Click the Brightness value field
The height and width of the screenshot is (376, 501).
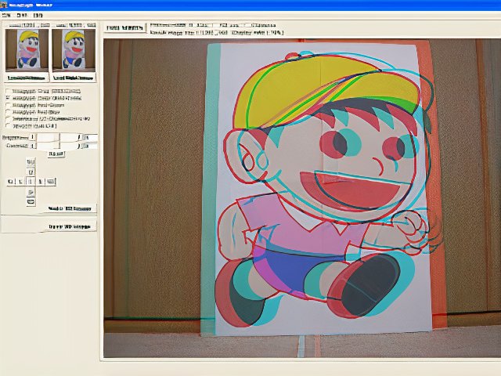[90, 138]
